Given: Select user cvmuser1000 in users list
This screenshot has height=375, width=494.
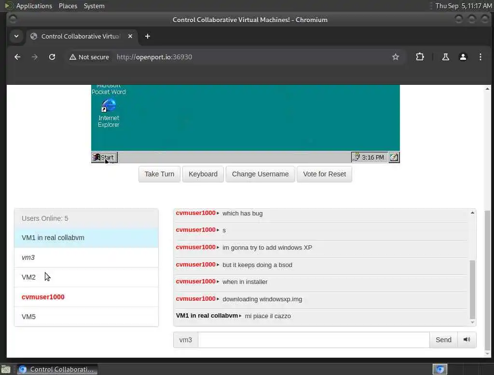Looking at the screenshot, I should [86, 297].
